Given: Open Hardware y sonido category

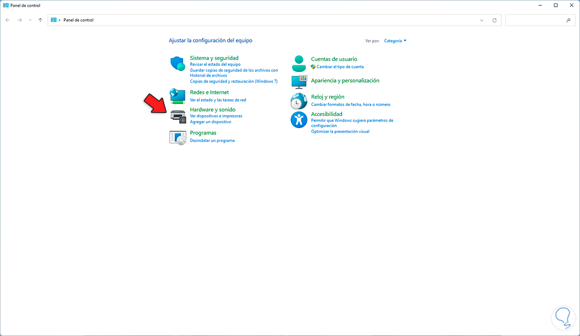Looking at the screenshot, I should pyautogui.click(x=213, y=110).
